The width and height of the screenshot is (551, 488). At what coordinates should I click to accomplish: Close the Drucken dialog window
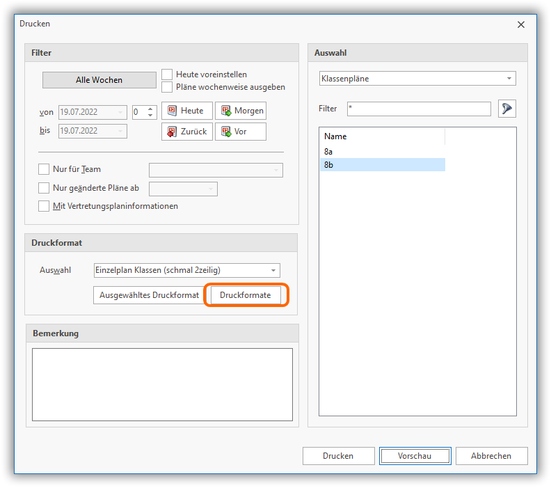(x=521, y=24)
